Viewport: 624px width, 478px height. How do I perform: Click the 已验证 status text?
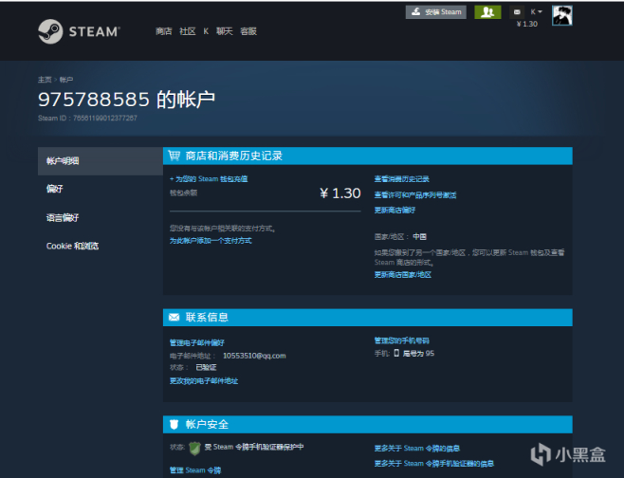click(206, 367)
